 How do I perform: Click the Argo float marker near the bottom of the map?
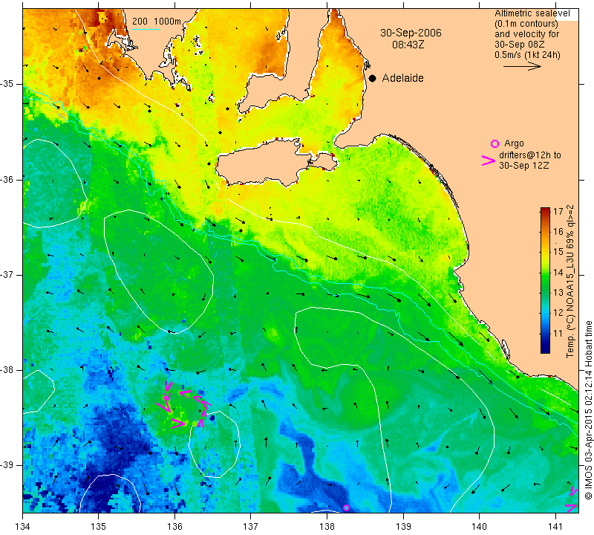[346, 508]
